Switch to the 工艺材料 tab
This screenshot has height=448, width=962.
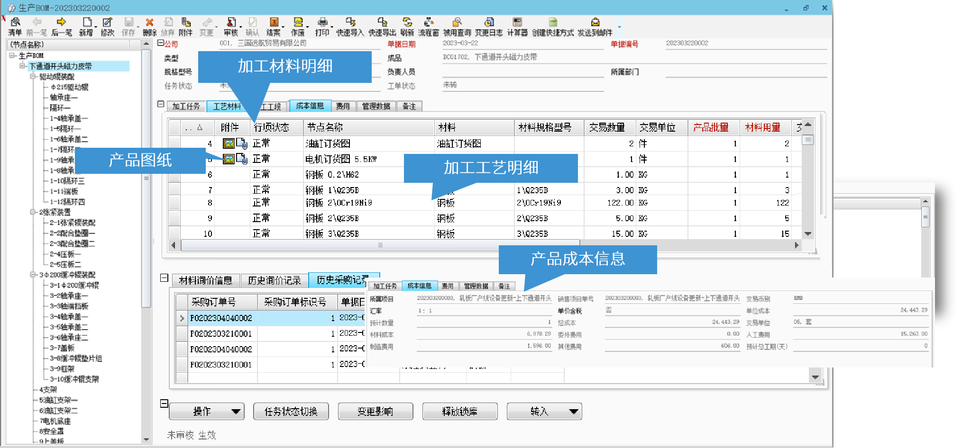[227, 106]
